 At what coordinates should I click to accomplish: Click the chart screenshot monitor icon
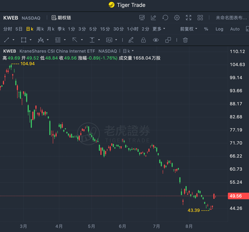pos(142,18)
